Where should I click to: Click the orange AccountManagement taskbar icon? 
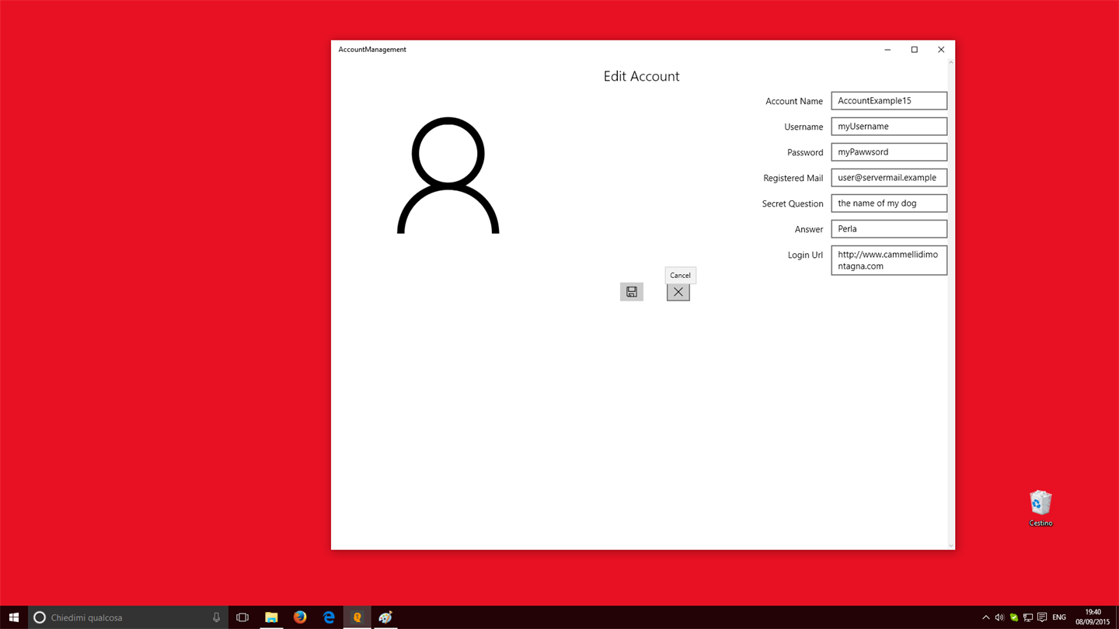pyautogui.click(x=357, y=617)
